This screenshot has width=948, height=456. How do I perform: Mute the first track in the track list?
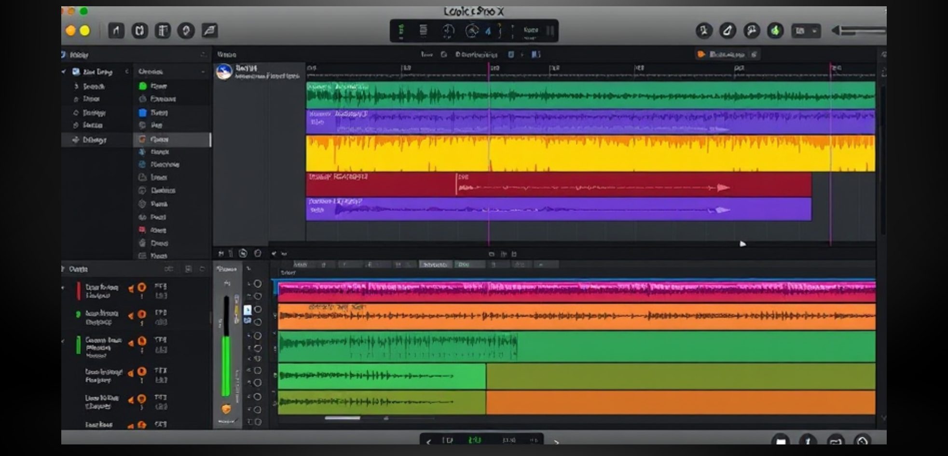click(x=131, y=288)
